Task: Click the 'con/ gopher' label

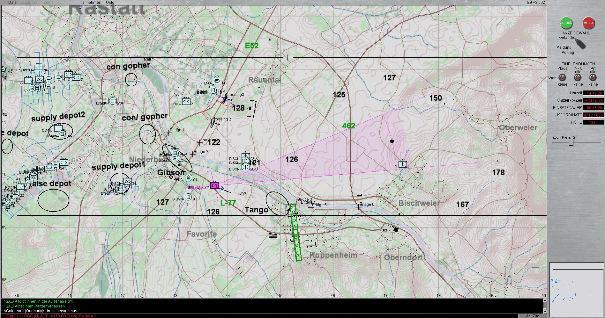Action: coord(145,117)
